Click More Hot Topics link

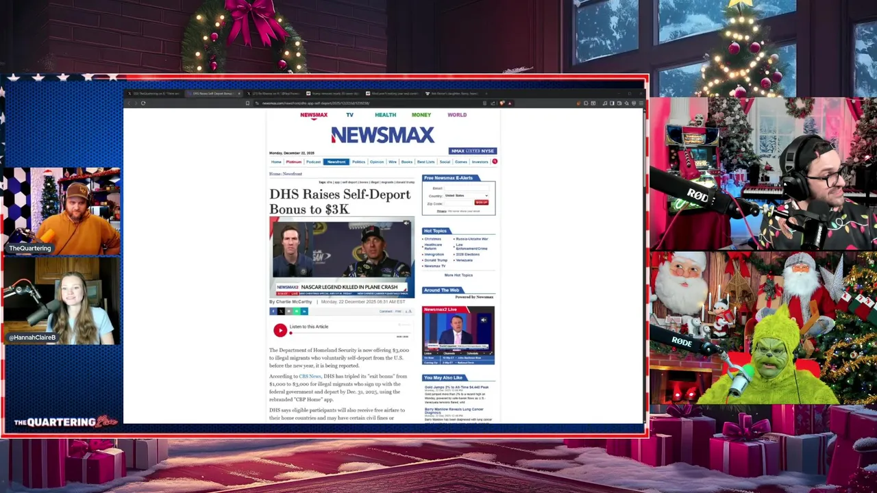pos(458,275)
